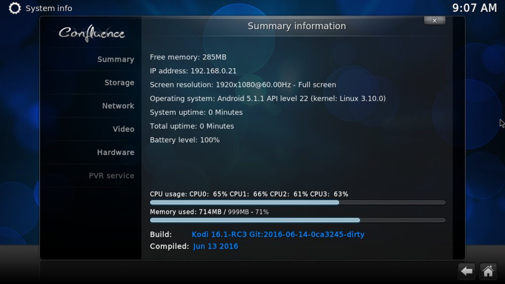The height and width of the screenshot is (284, 505).
Task: Click the Kodi 16.1-RC3 build string
Action: (x=278, y=234)
